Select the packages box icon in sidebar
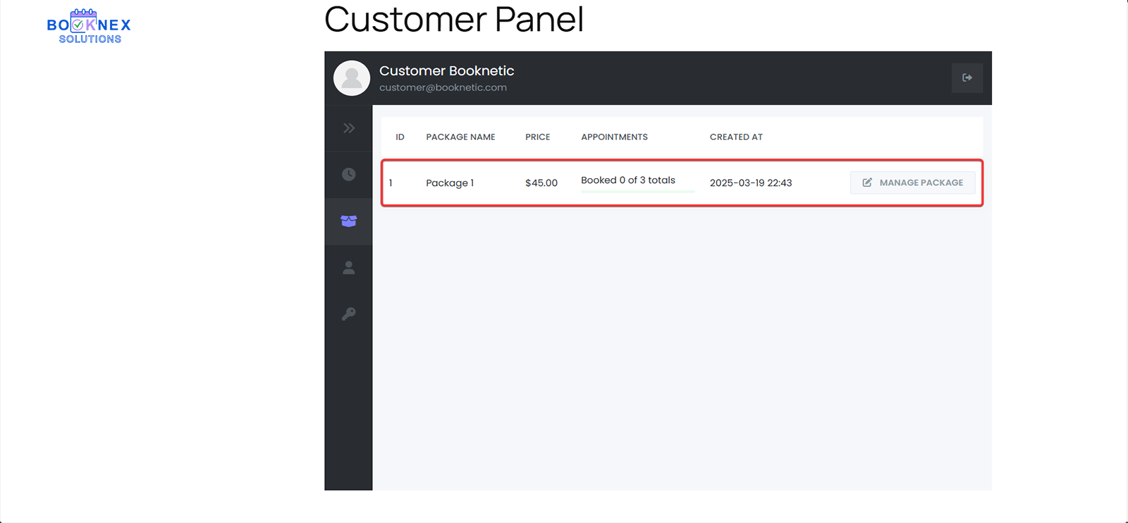This screenshot has height=523, width=1128. (x=349, y=221)
